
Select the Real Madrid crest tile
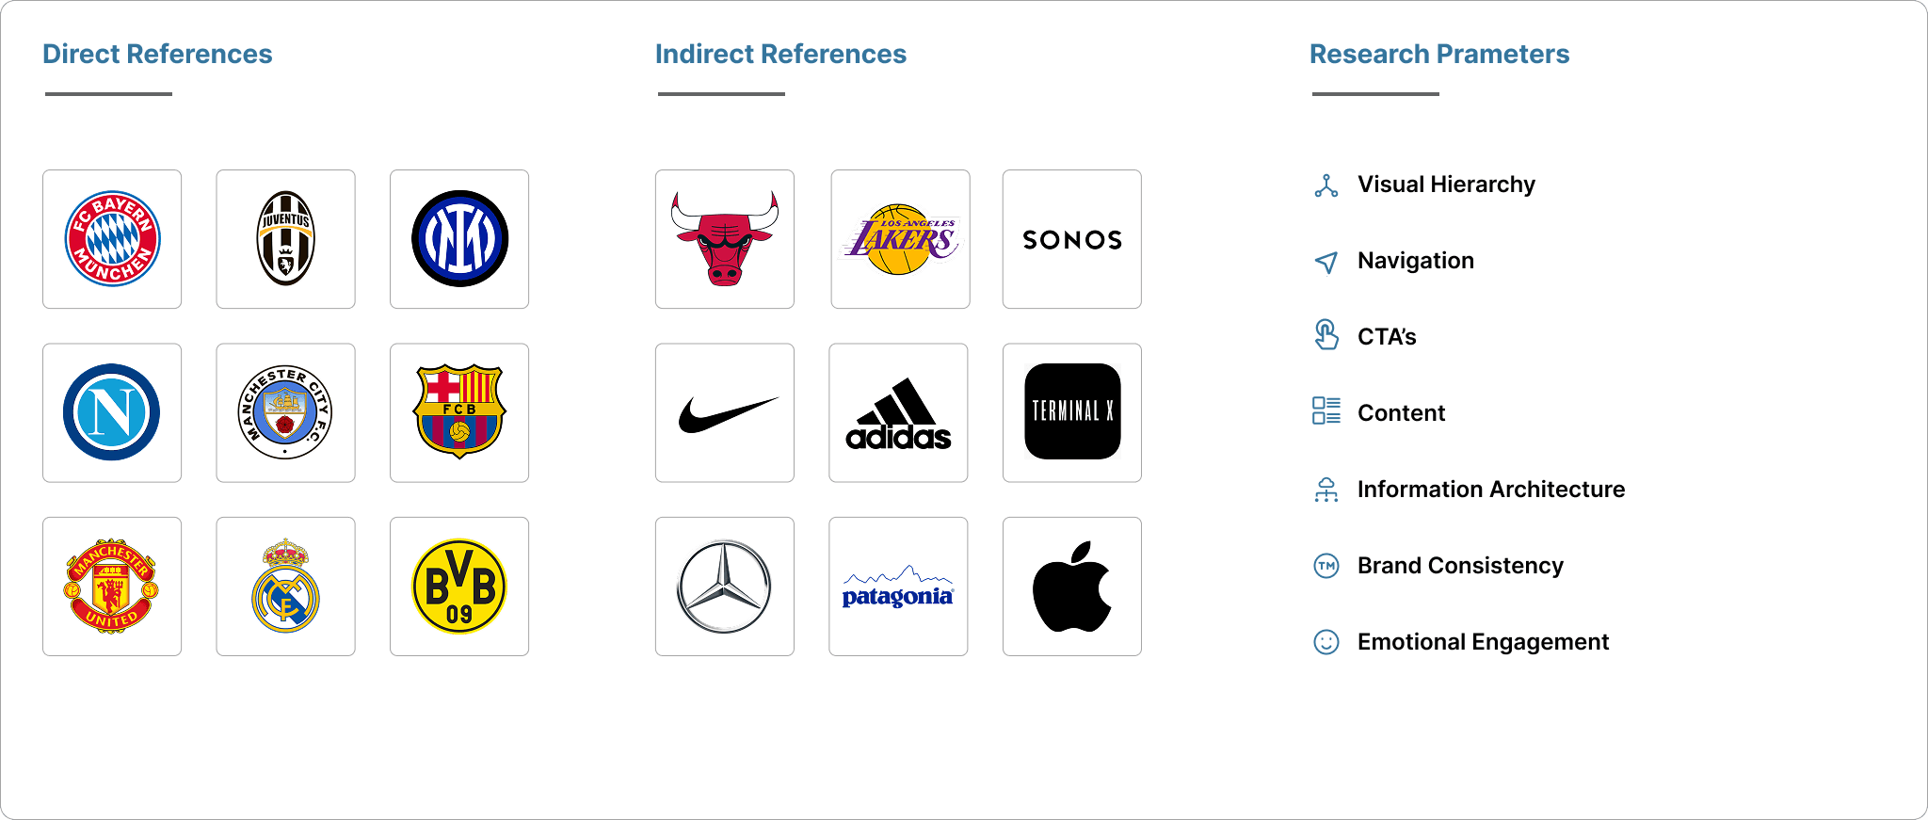point(285,587)
